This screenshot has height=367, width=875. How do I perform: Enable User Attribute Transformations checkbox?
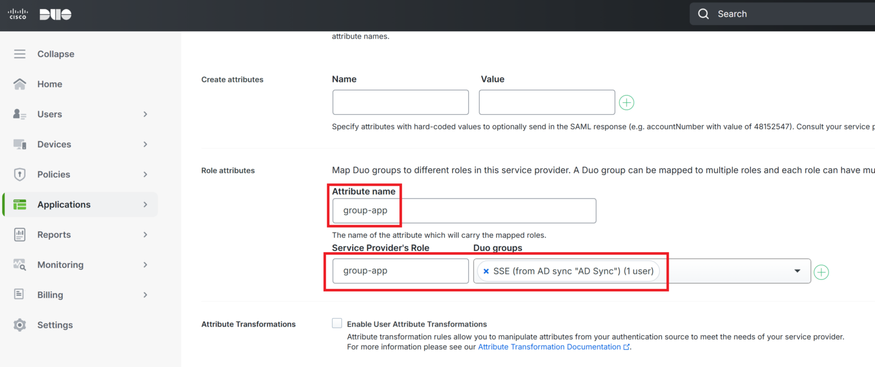(337, 324)
